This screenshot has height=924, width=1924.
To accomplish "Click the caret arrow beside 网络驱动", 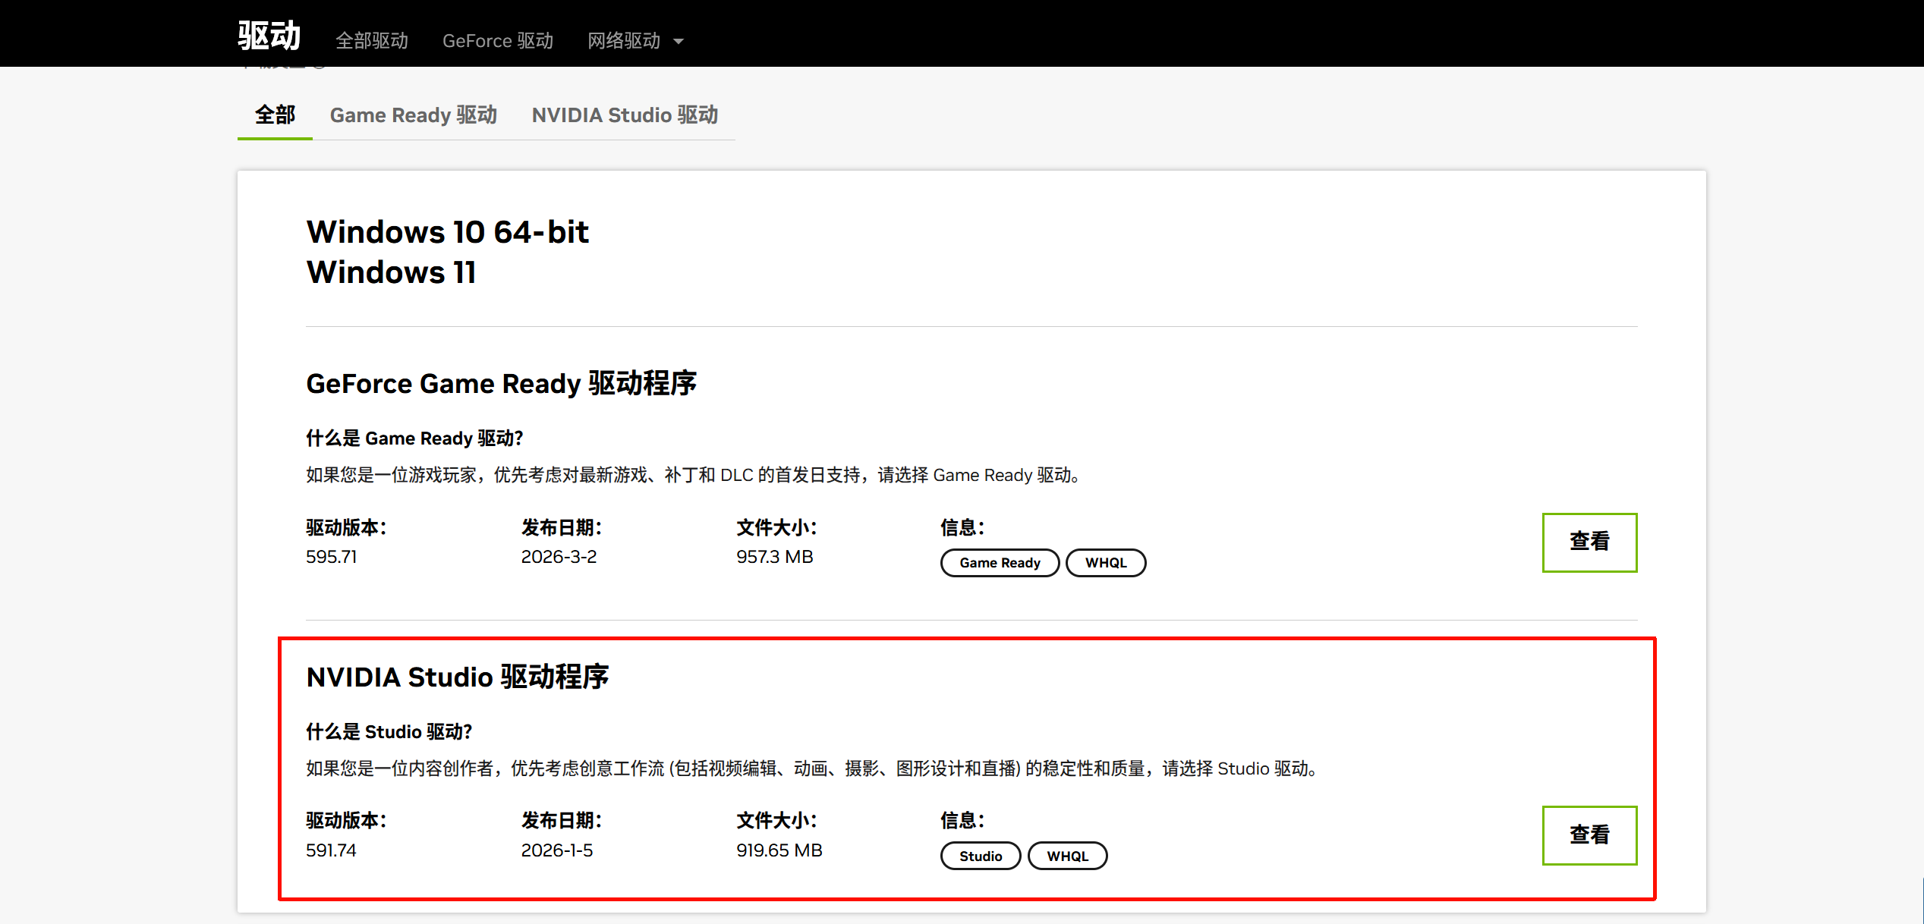I will click(x=679, y=42).
